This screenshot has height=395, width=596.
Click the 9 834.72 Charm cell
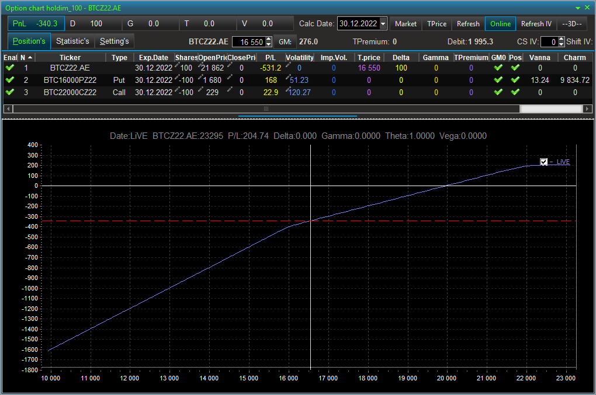pyautogui.click(x=575, y=80)
